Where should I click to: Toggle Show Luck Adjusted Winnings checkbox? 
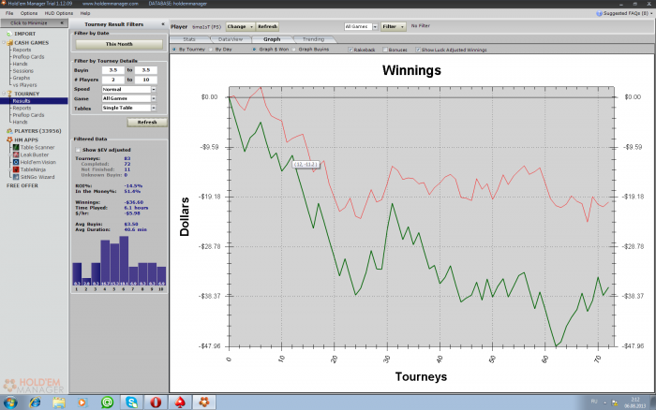[x=418, y=50]
